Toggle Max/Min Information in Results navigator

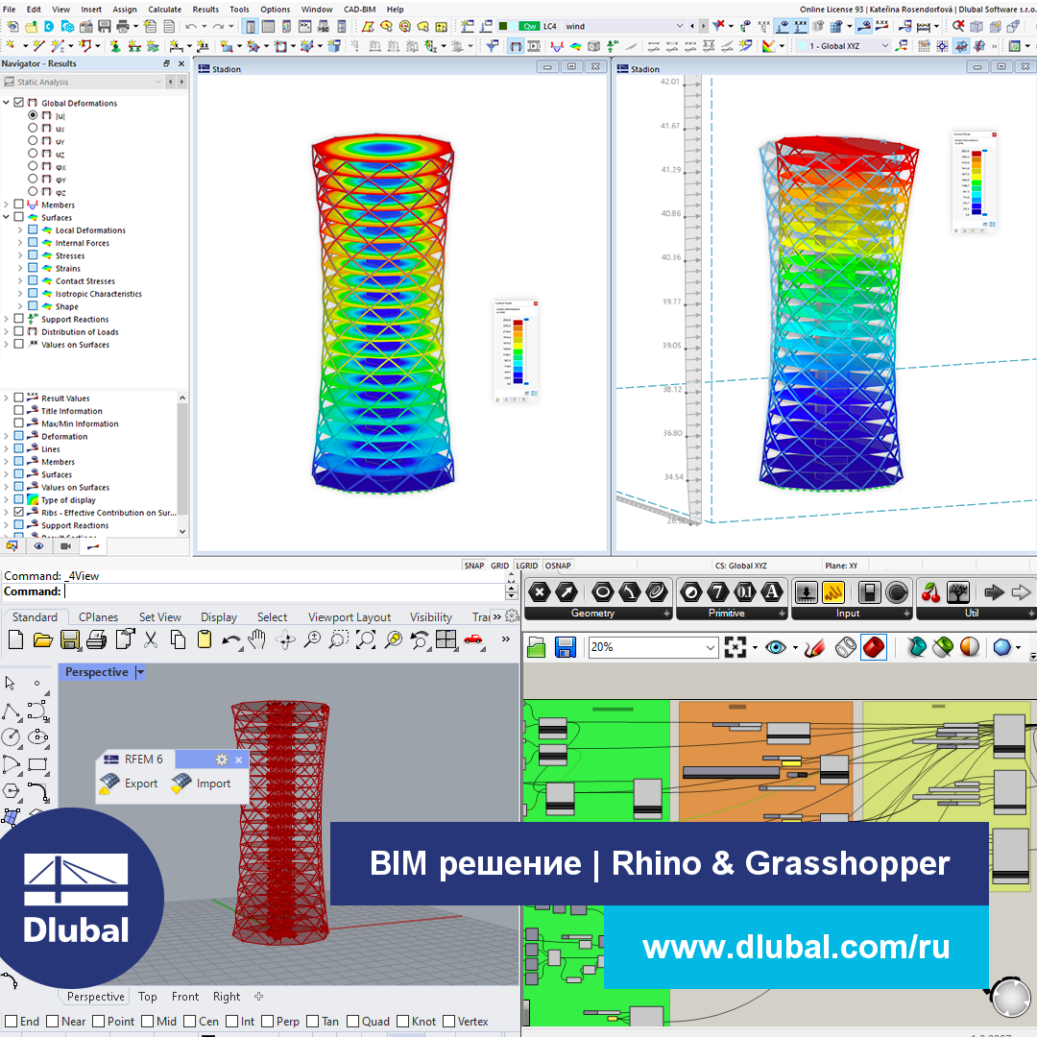18,423
